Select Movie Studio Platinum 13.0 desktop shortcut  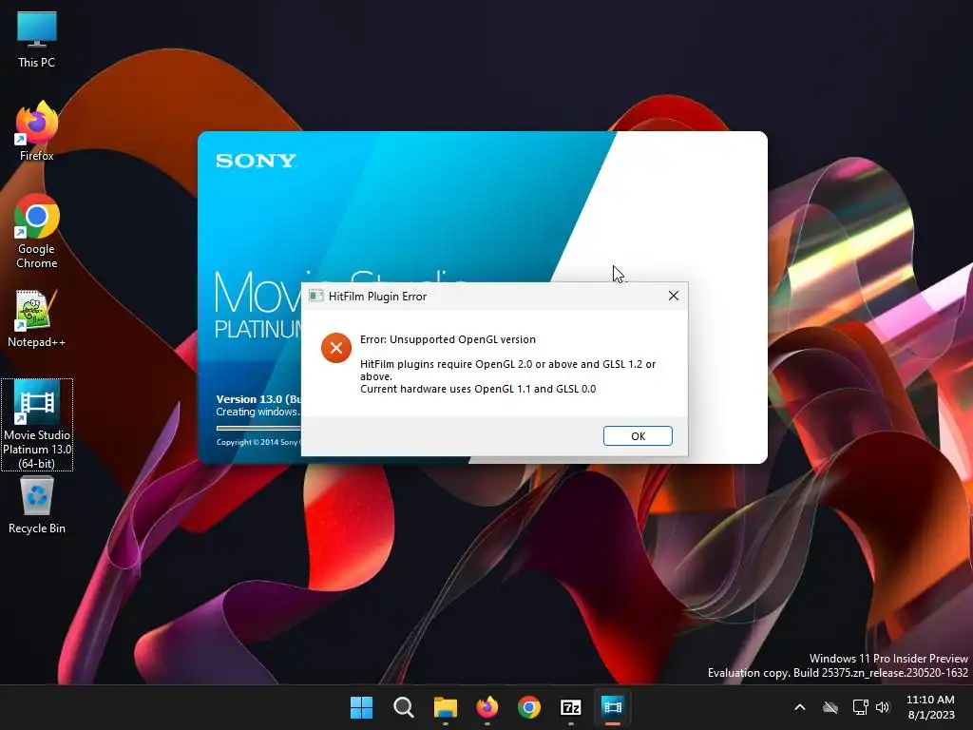pyautogui.click(x=37, y=425)
